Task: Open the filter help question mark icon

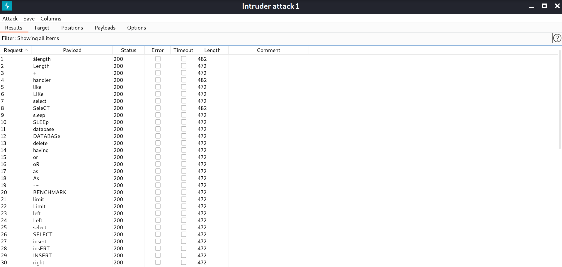Action: tap(557, 38)
